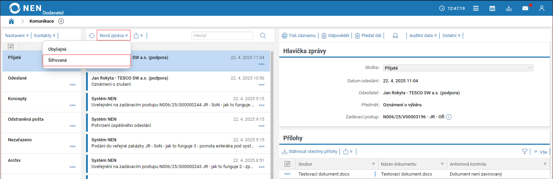This screenshot has width=553, height=179.
Task: Open message about S00000244 publication
Action: pyautogui.click(x=178, y=102)
